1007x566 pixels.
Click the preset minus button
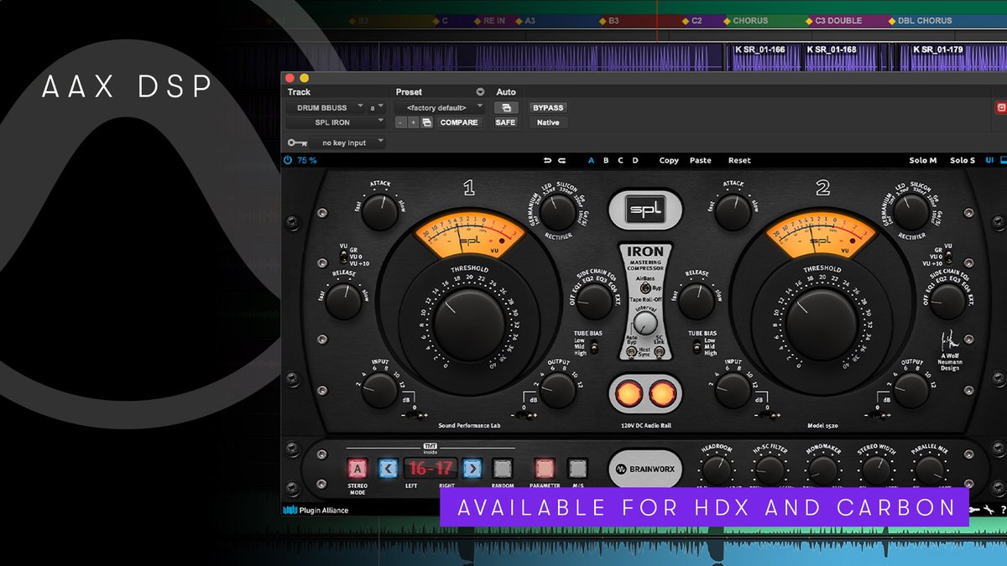[x=401, y=122]
